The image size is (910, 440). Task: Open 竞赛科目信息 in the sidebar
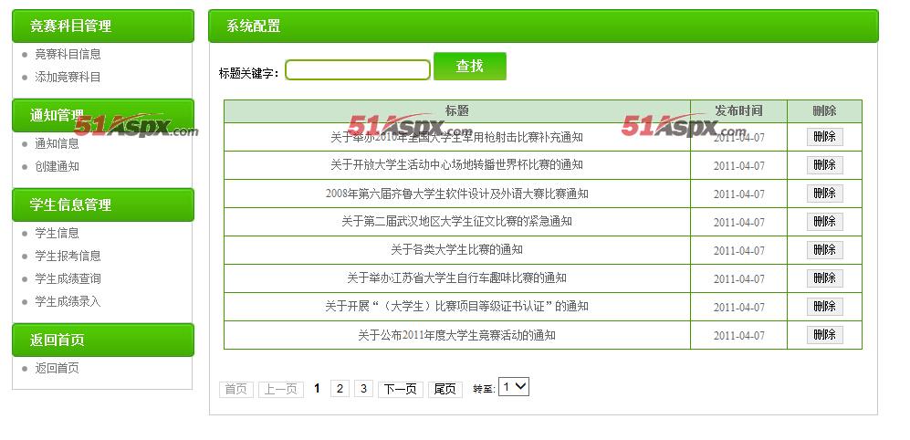point(68,54)
